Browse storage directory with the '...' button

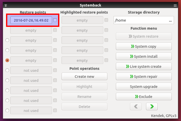click(170, 20)
